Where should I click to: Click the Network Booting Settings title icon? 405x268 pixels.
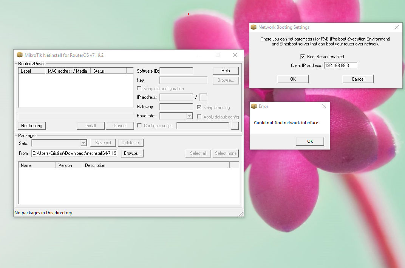[254, 27]
